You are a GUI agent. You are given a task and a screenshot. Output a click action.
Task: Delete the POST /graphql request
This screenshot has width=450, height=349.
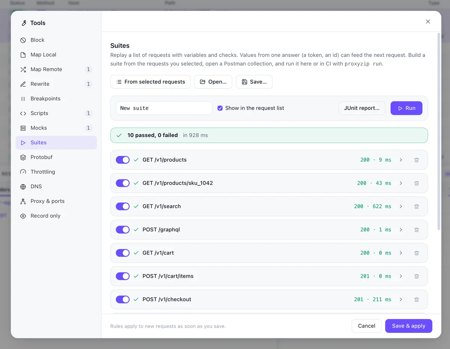(x=416, y=230)
